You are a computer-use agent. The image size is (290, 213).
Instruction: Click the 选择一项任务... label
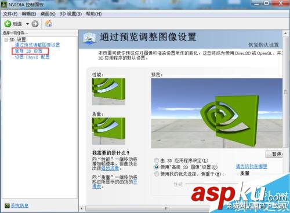pyautogui.click(x=15, y=33)
